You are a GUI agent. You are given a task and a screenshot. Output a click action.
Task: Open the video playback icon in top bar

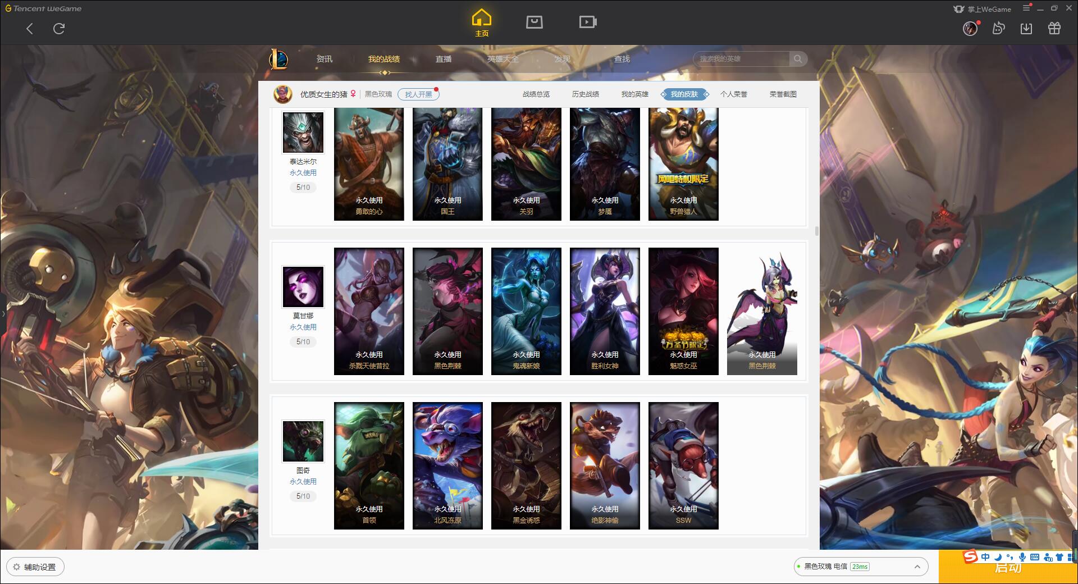point(588,22)
